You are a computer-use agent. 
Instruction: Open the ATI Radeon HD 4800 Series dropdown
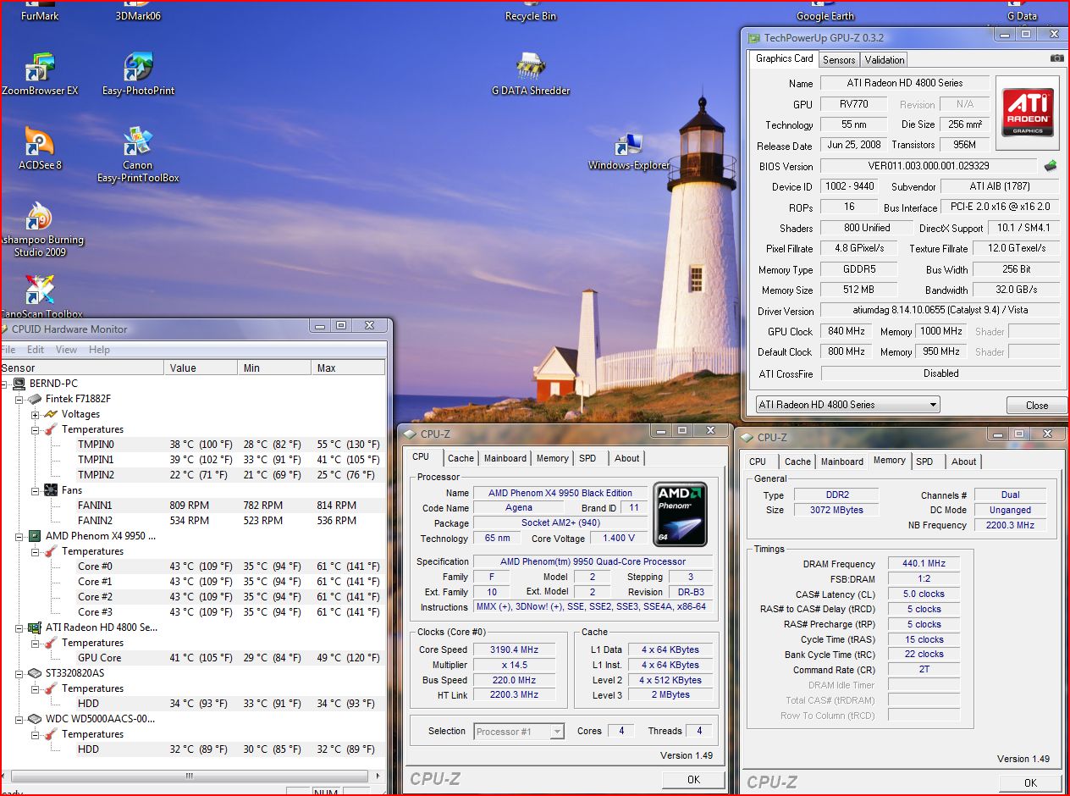coord(847,405)
